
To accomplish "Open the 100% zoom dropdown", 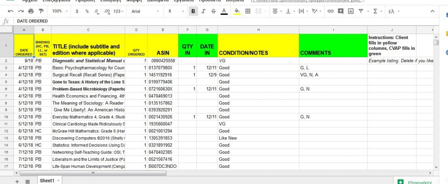I will pyautogui.click(x=60, y=11).
